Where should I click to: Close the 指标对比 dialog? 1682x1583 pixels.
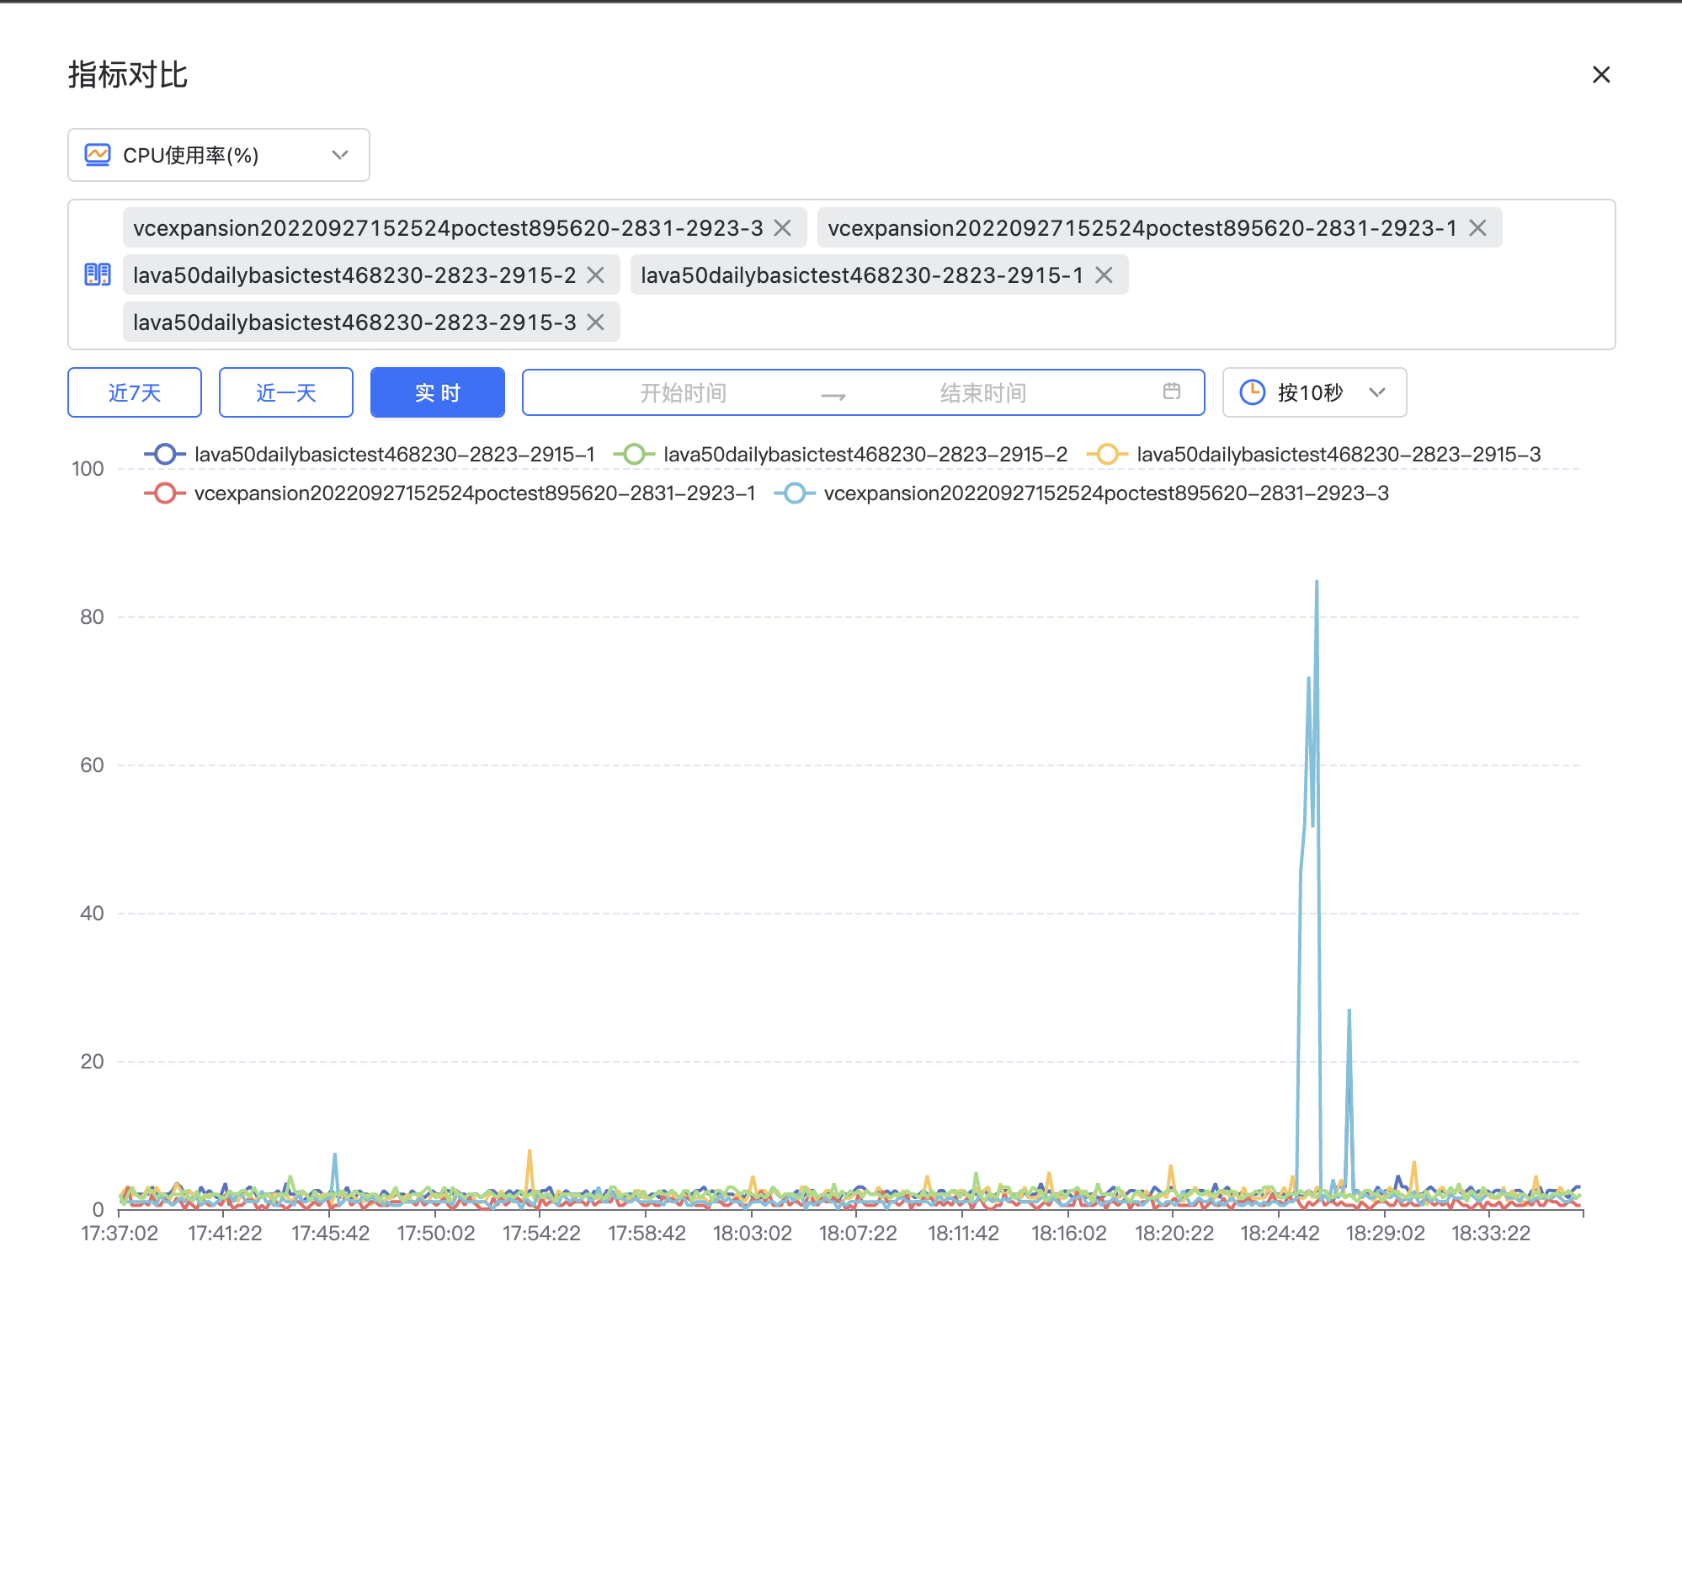tap(1601, 74)
